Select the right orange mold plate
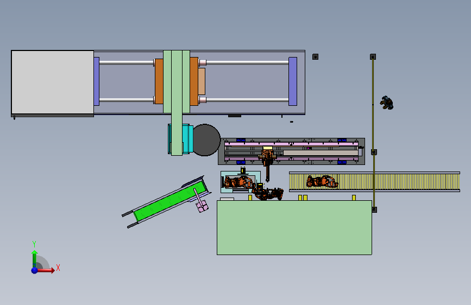Image resolution: width=471 pixels, height=305 pixels. [194, 81]
